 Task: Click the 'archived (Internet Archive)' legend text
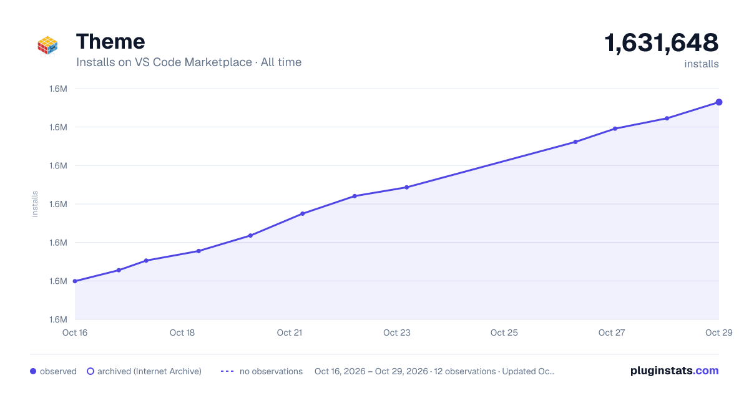149,371
